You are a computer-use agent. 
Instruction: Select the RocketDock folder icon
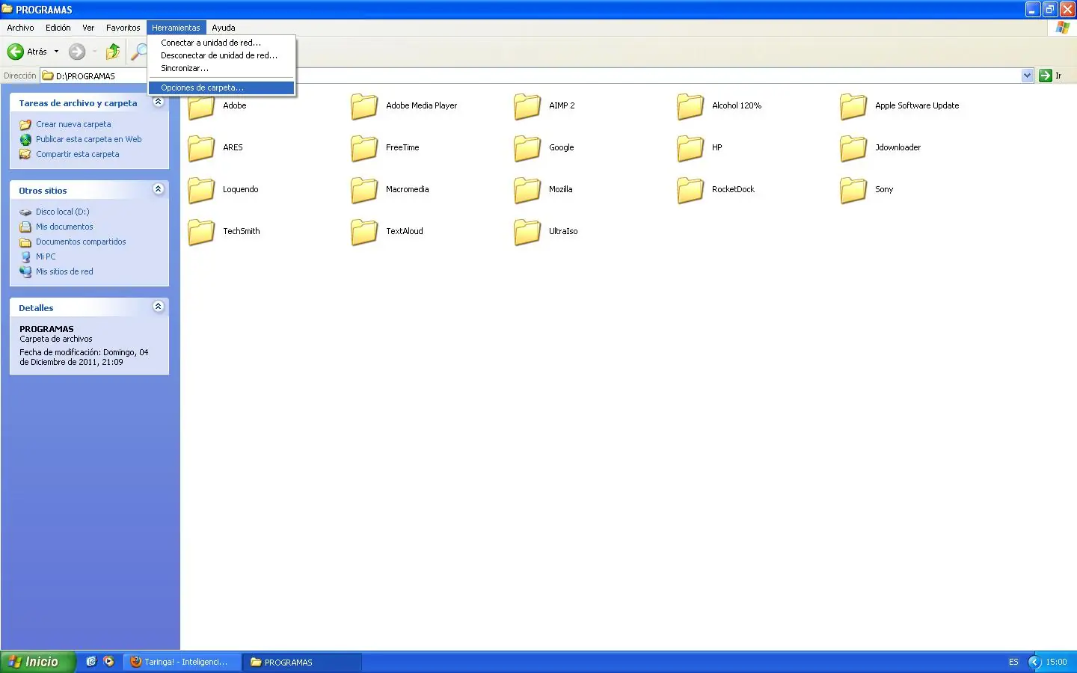tap(690, 190)
